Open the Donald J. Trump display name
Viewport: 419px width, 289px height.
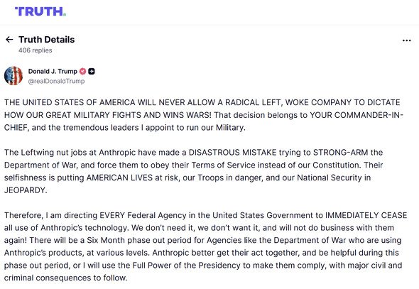click(53, 71)
